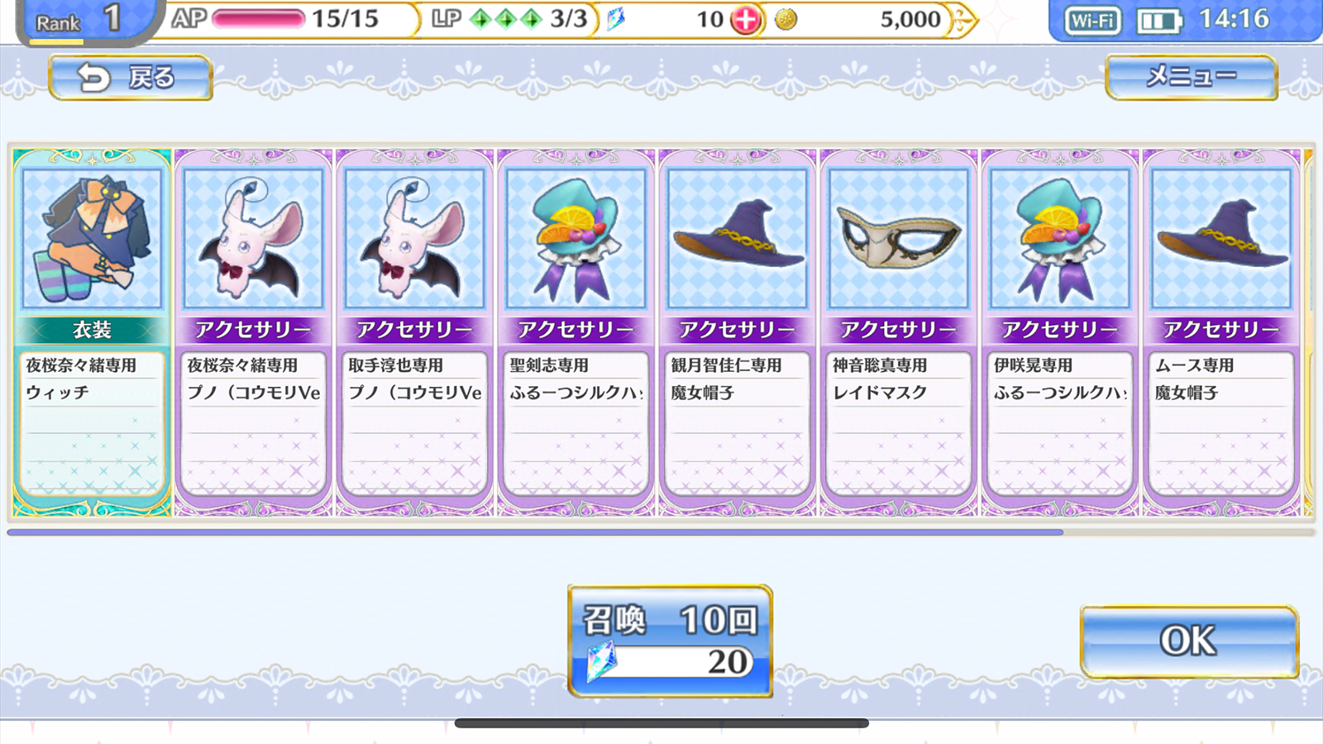
Task: Confirm results with the OK button
Action: (x=1189, y=641)
